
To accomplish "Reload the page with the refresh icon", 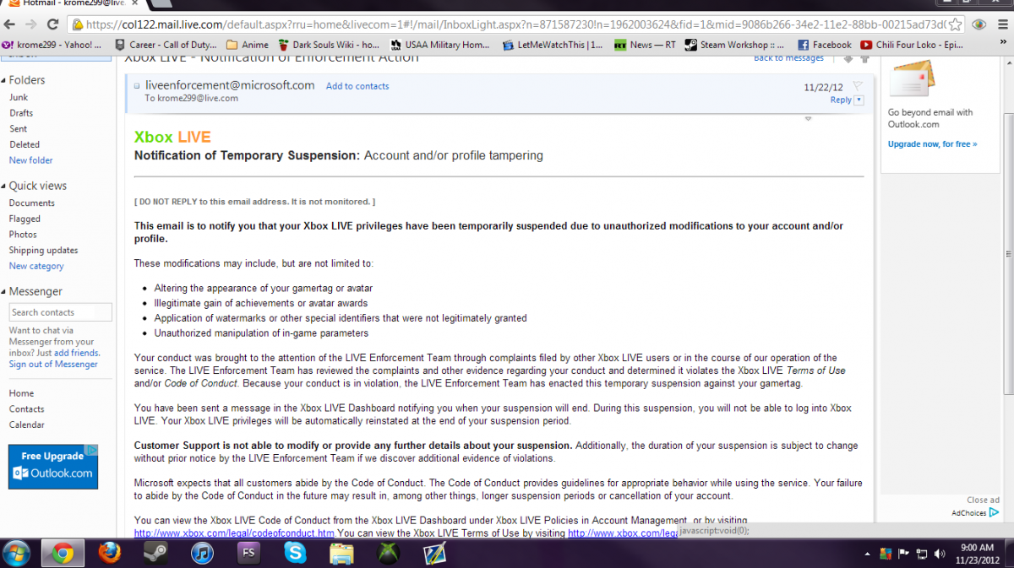I will tap(53, 24).
